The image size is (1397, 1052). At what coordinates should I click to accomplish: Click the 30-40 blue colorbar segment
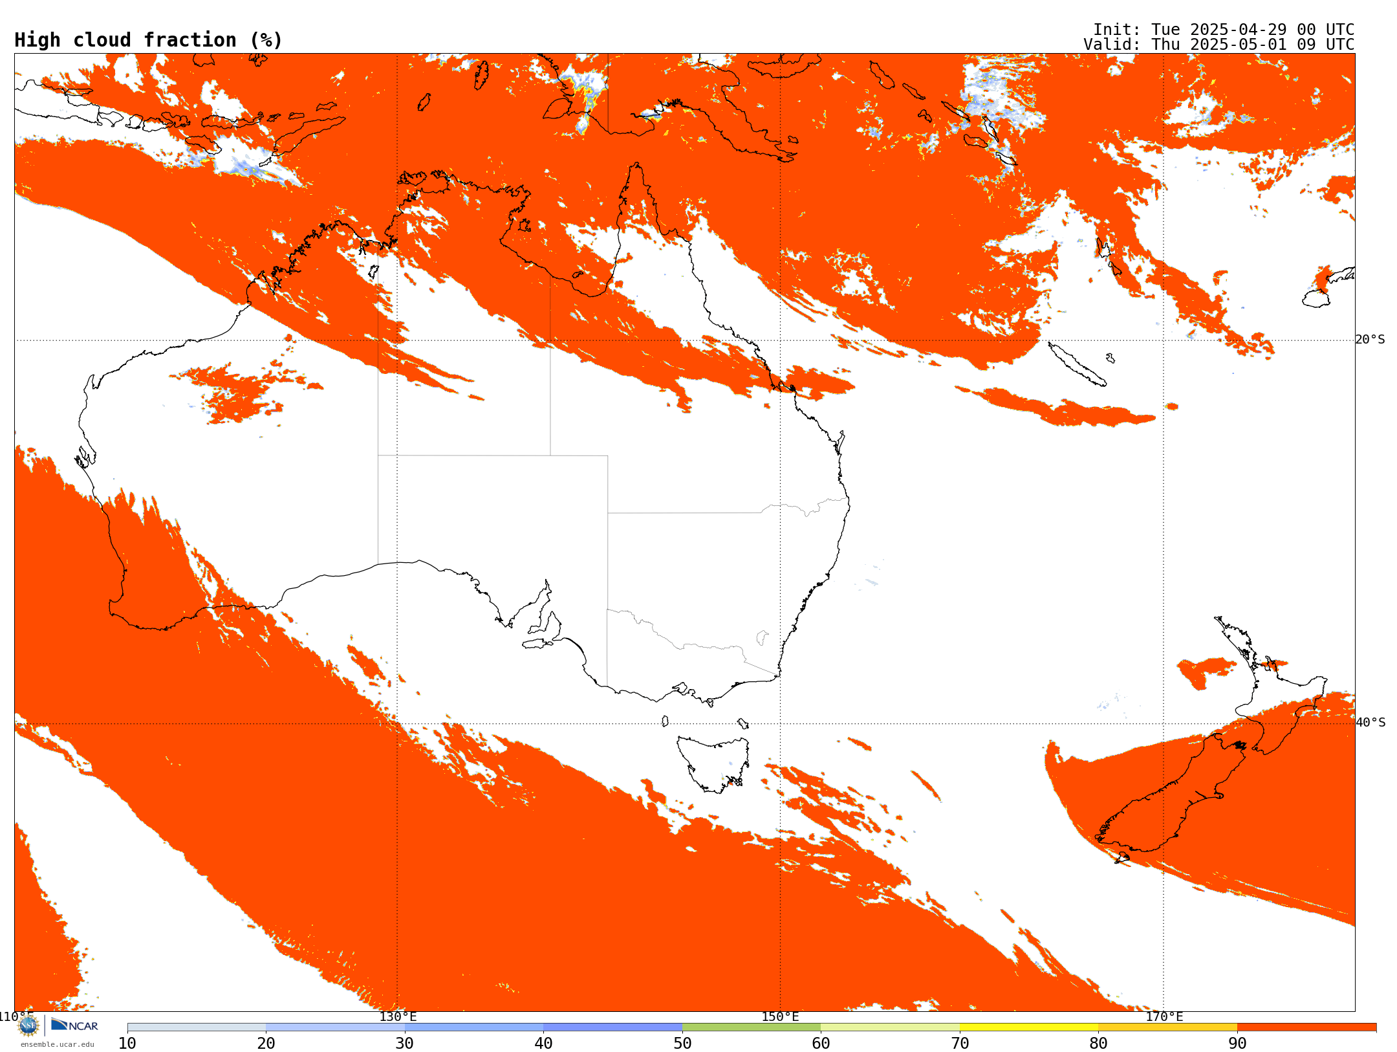point(474,1027)
